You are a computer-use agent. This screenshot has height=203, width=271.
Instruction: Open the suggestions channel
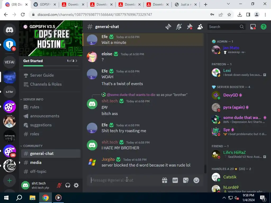pos(51,125)
